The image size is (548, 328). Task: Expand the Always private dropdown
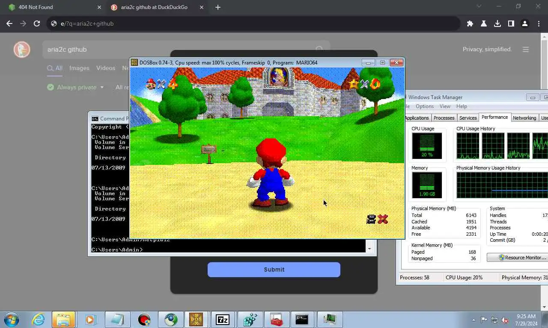coord(75,87)
